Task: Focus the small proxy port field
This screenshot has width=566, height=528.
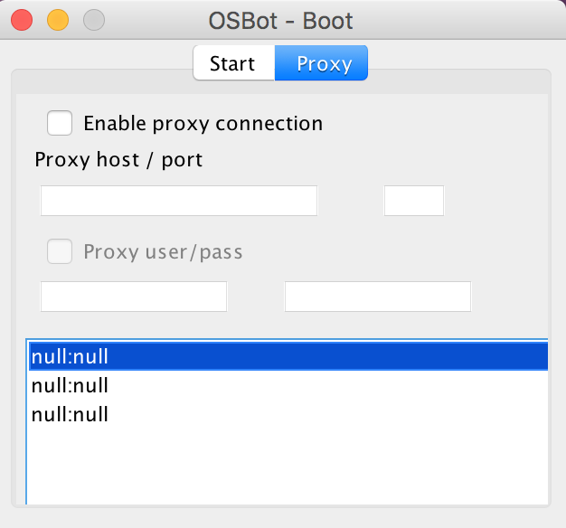Action: [413, 201]
